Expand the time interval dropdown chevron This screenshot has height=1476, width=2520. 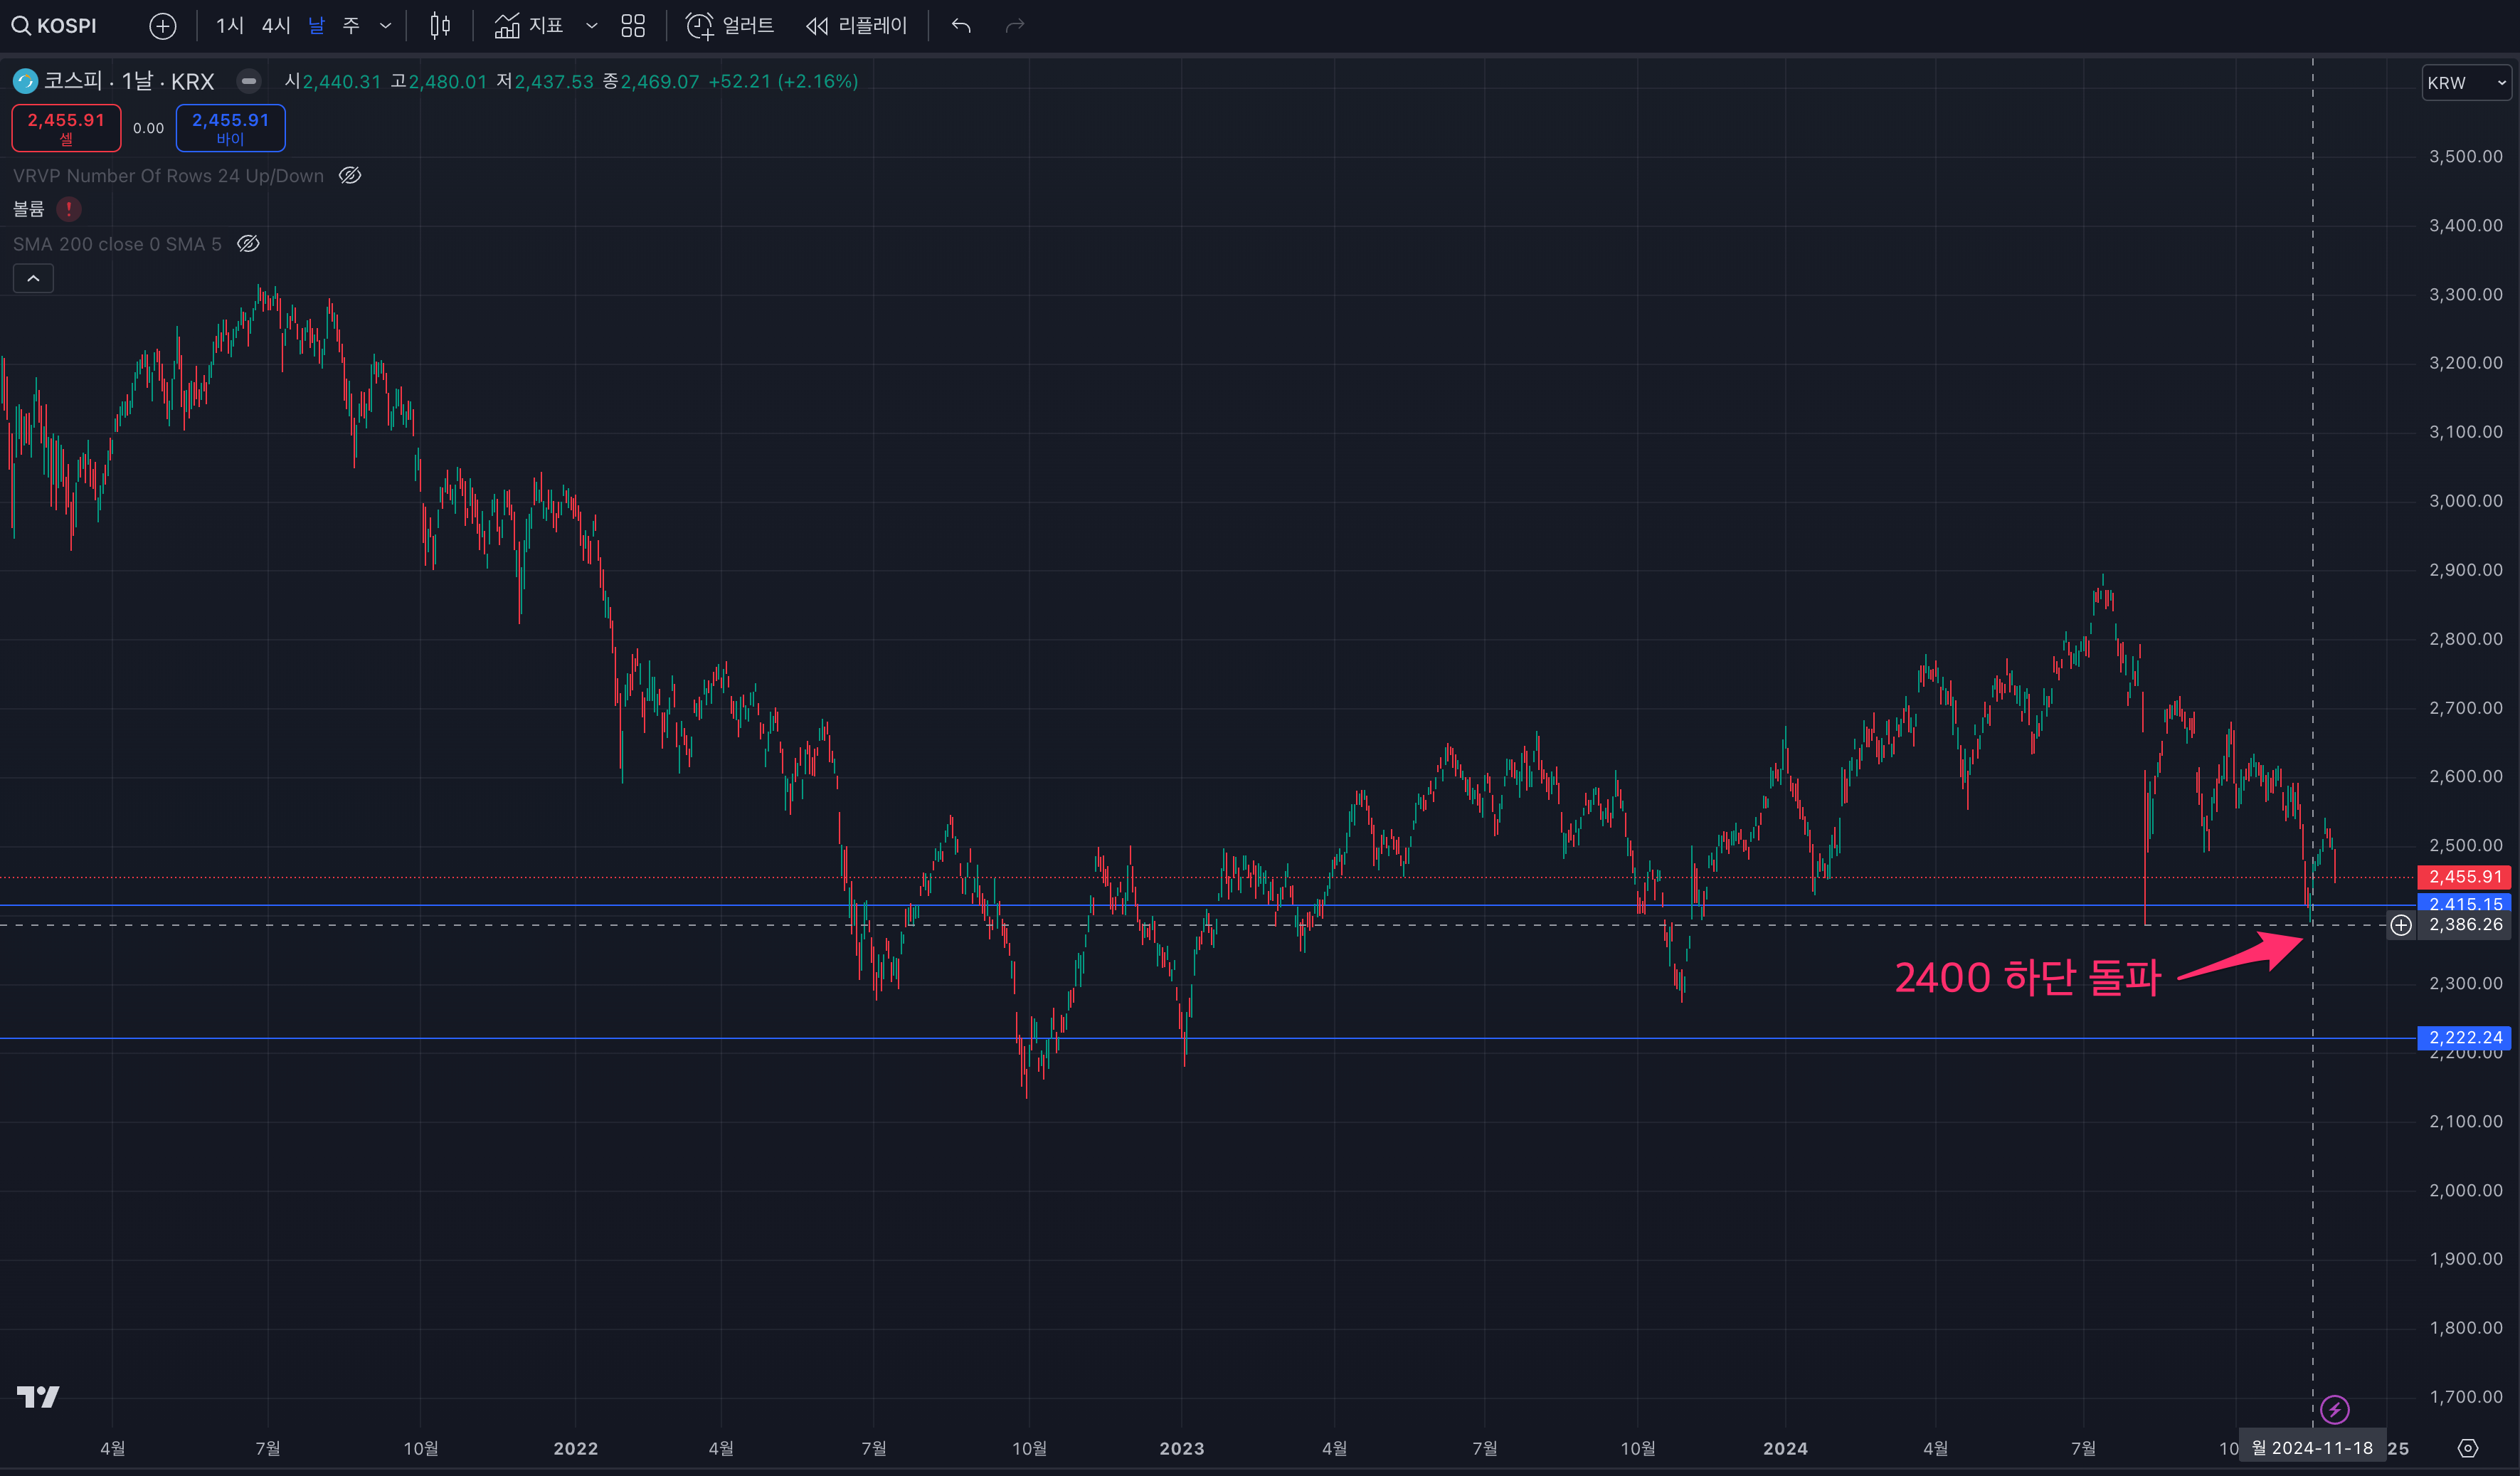(386, 26)
